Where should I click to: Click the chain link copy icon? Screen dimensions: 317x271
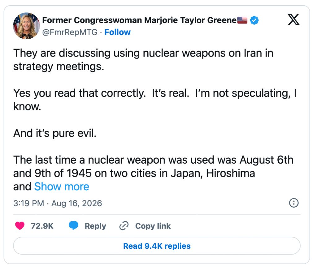click(x=124, y=226)
